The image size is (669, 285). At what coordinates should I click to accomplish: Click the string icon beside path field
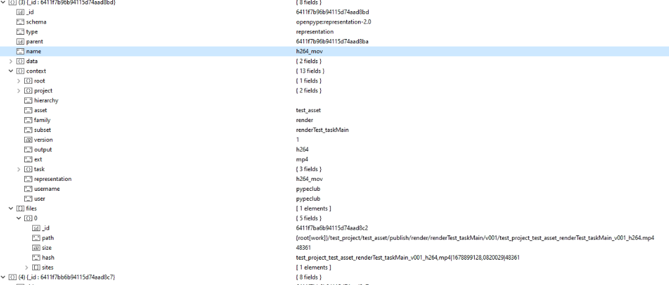36,238
